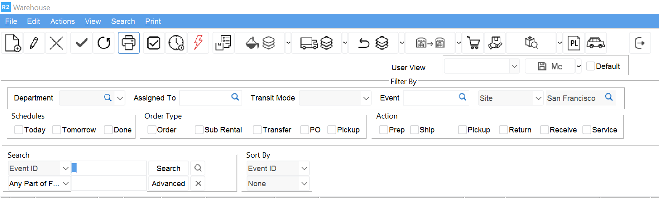This screenshot has width=659, height=198.
Task: Open the Actions menu
Action: pyautogui.click(x=62, y=21)
